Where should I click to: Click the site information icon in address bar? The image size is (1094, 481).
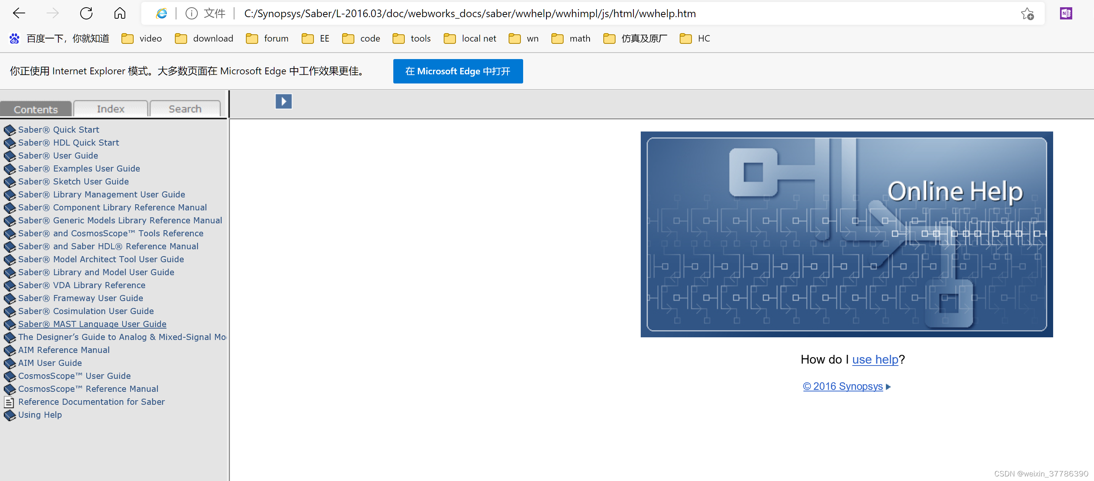pos(192,14)
